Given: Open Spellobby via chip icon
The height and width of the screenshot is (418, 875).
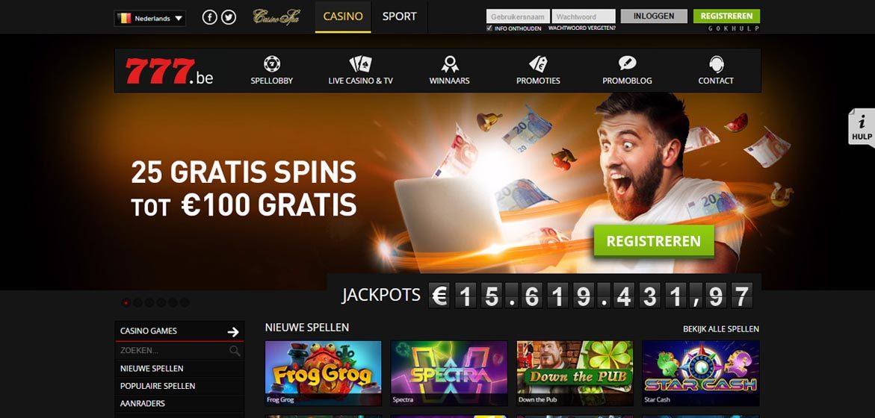Looking at the screenshot, I should click(x=272, y=64).
